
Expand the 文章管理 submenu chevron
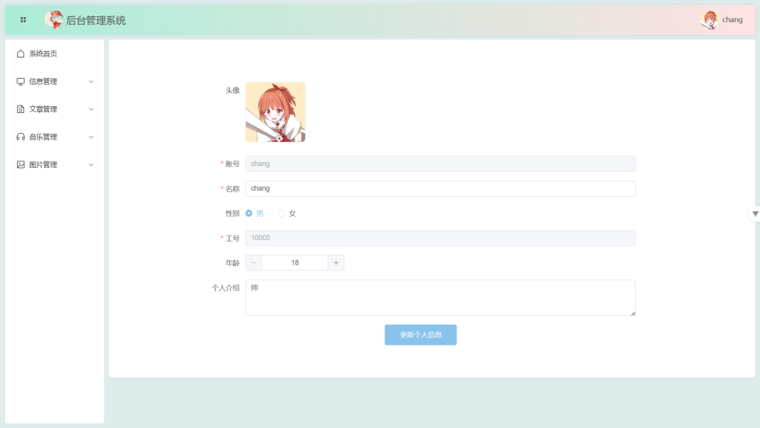coord(91,109)
